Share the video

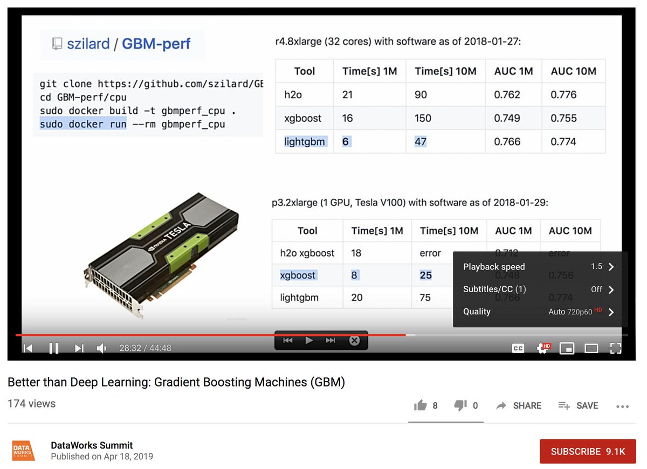click(x=519, y=405)
